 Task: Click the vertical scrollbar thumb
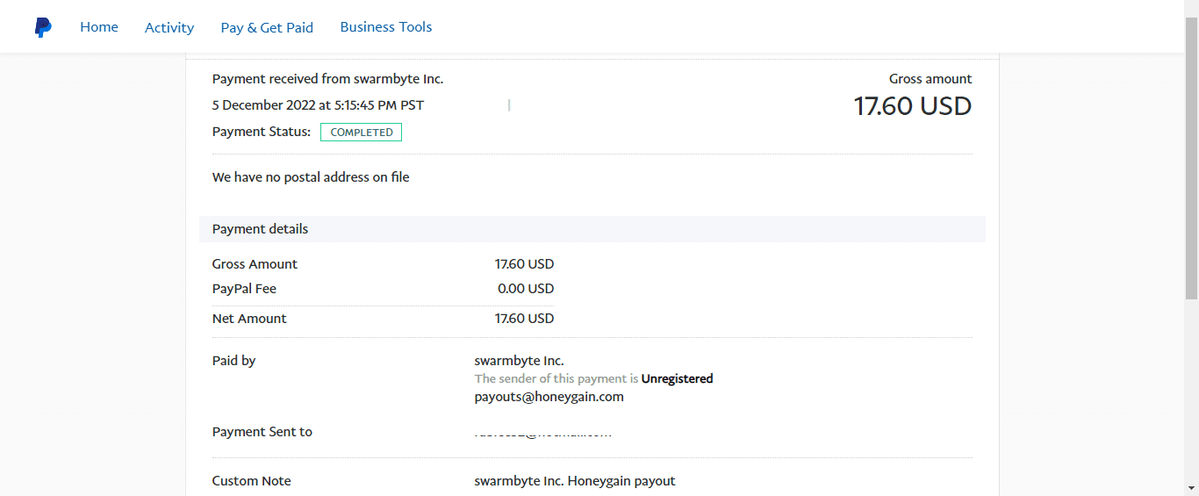tap(1191, 158)
